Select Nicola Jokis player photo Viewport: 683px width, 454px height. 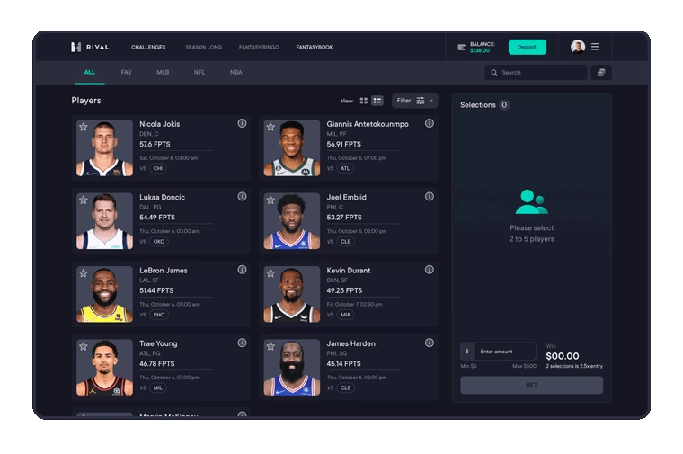[x=104, y=147]
